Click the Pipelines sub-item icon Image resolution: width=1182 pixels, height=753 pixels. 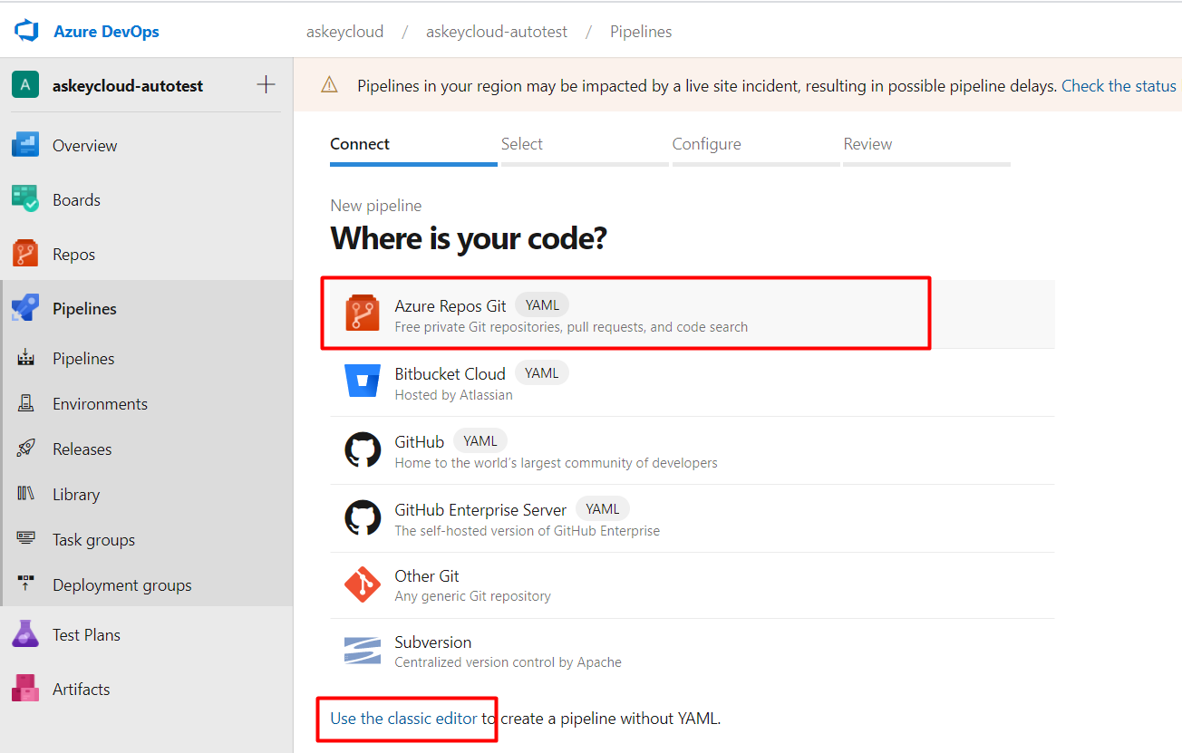pos(25,358)
